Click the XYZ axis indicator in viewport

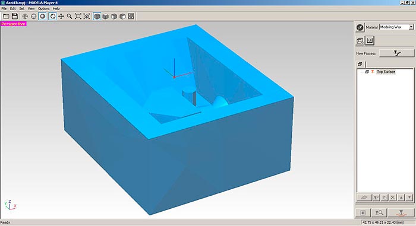[x=10, y=205]
